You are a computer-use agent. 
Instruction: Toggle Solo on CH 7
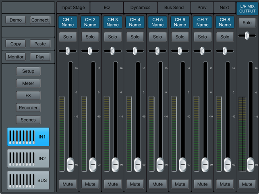203,37
